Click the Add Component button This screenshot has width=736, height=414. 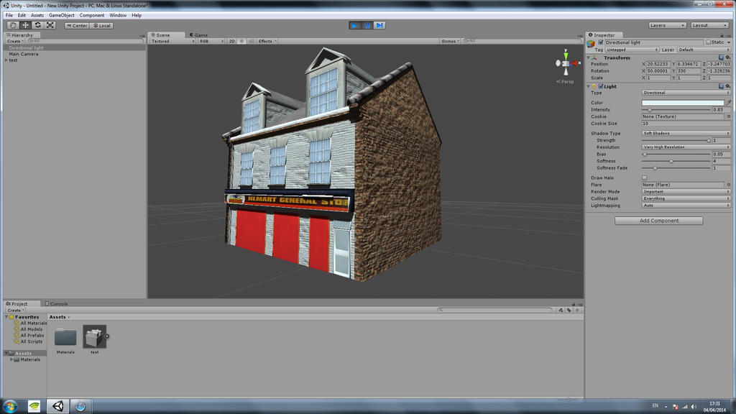pyautogui.click(x=659, y=220)
